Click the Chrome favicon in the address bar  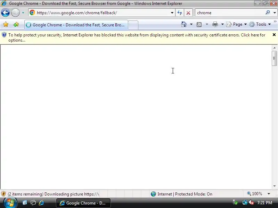(32, 13)
